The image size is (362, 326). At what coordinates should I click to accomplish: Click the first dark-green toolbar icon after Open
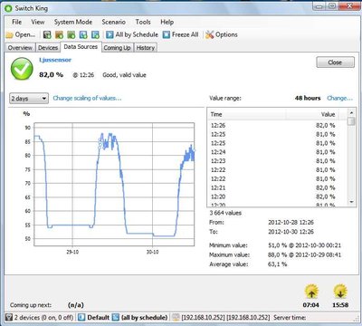[x=47, y=34]
